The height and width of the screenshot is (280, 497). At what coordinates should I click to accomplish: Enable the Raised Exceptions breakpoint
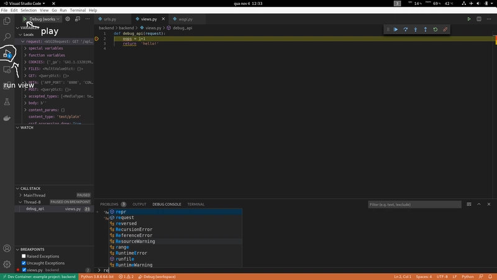click(x=24, y=256)
